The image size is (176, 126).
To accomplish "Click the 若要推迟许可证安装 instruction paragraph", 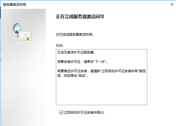I will (101, 73).
